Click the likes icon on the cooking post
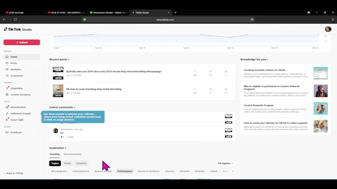Screen dimensions: 337x189 click(210, 89)
